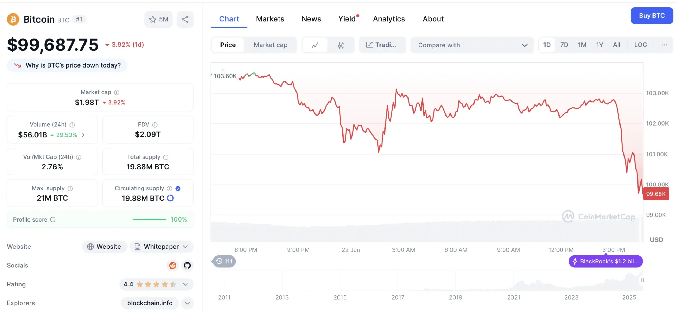This screenshot has width=676, height=312.
Task: Add Bitcoin to watchlist with star button
Action: (158, 19)
